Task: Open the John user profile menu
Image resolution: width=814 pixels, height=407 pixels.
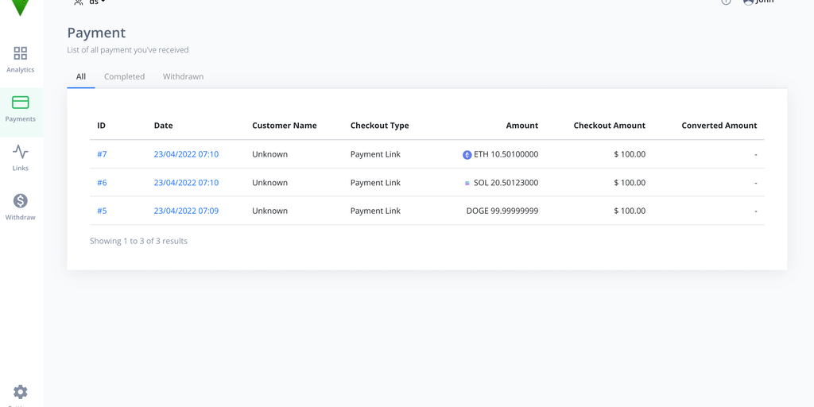Action: [x=758, y=2]
